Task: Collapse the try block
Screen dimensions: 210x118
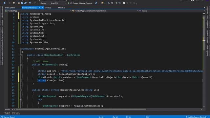Action: tap(20, 99)
